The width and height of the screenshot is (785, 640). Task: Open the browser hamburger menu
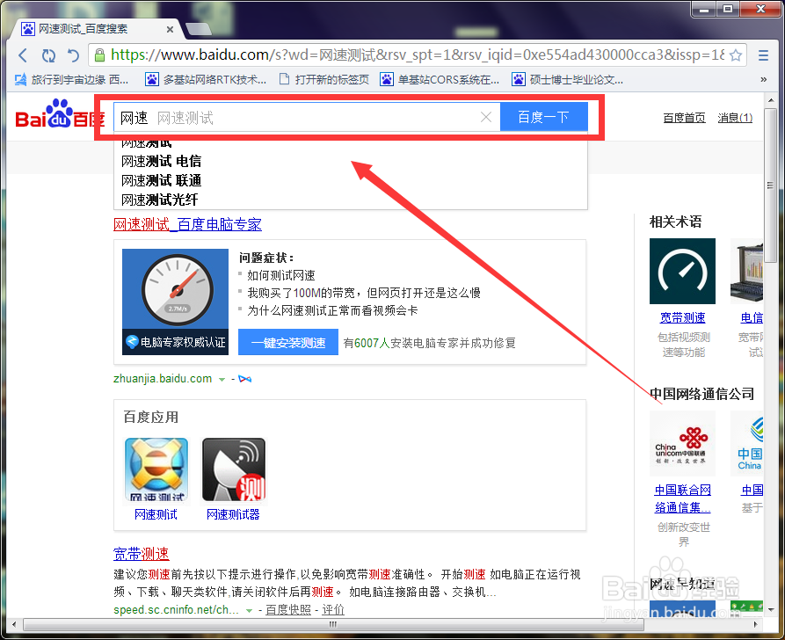pos(763,55)
